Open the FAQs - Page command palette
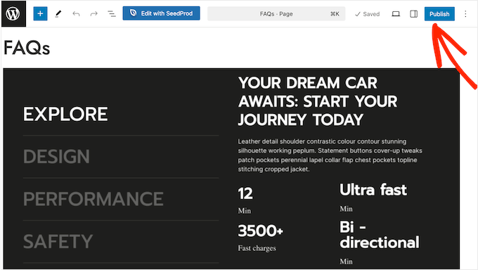The height and width of the screenshot is (270, 478). pos(276,14)
